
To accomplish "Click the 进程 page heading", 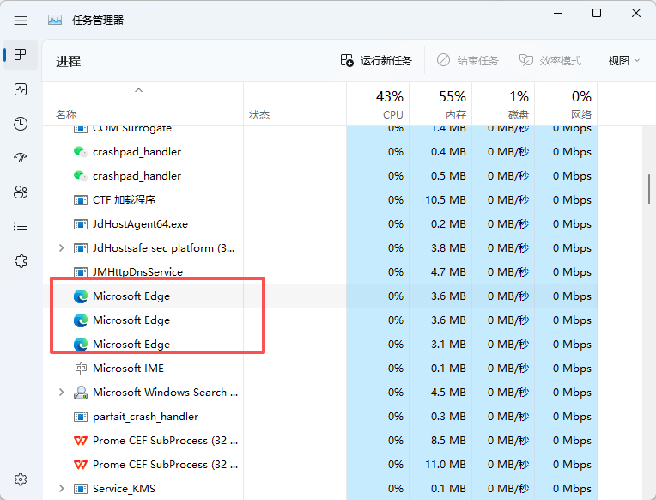I will [68, 62].
